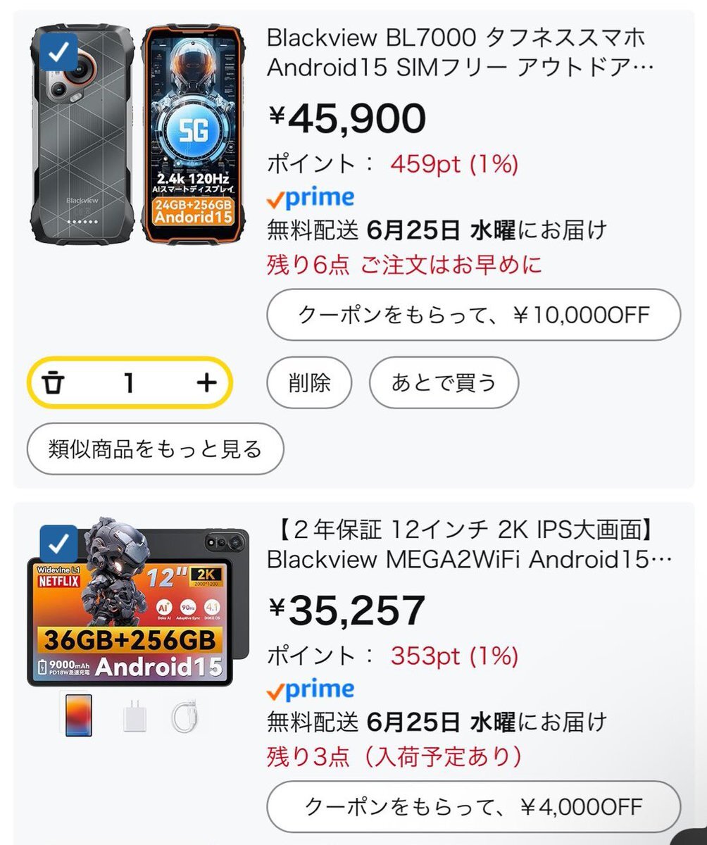
Task: Uncheck the Blackview BL7000 item checkbox
Action: [x=60, y=51]
